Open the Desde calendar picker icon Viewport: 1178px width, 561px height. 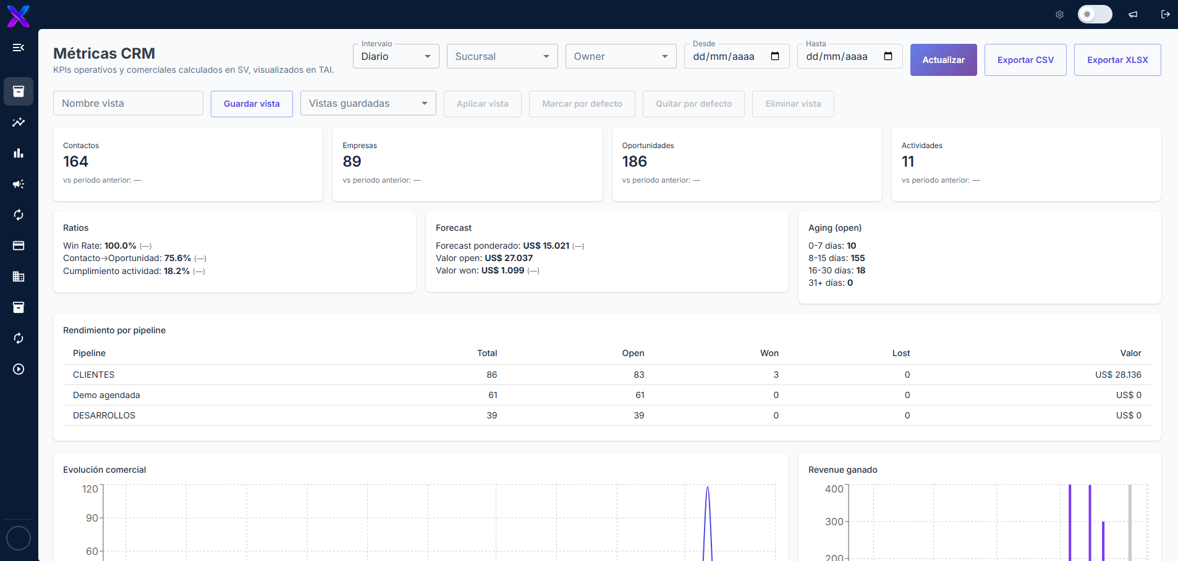pyautogui.click(x=775, y=56)
